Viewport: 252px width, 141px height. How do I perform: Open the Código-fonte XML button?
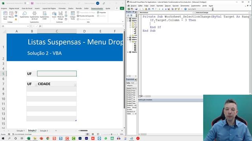pyautogui.click(x=72, y=15)
